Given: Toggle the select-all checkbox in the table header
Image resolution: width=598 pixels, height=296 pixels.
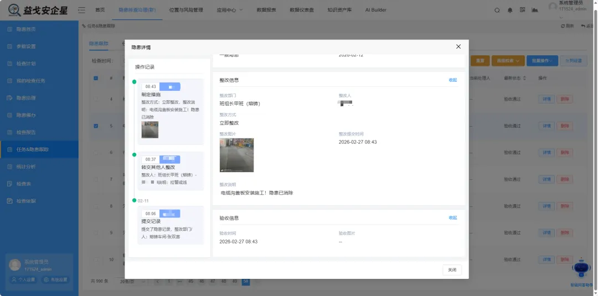Looking at the screenshot, I should point(96,78).
